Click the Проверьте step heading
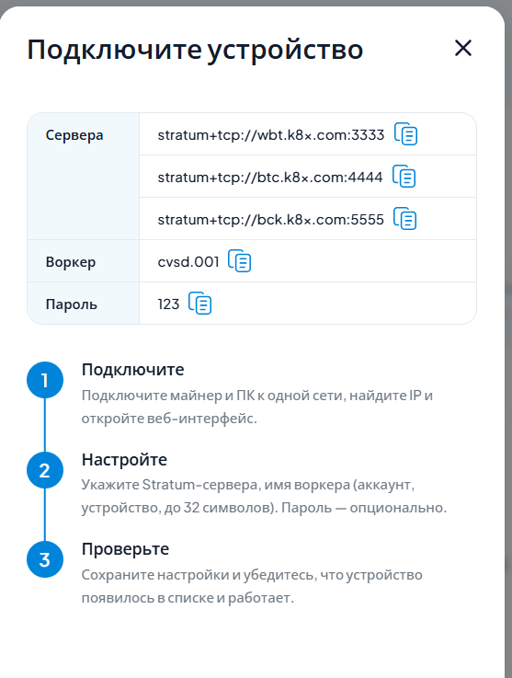This screenshot has width=512, height=678. [125, 549]
